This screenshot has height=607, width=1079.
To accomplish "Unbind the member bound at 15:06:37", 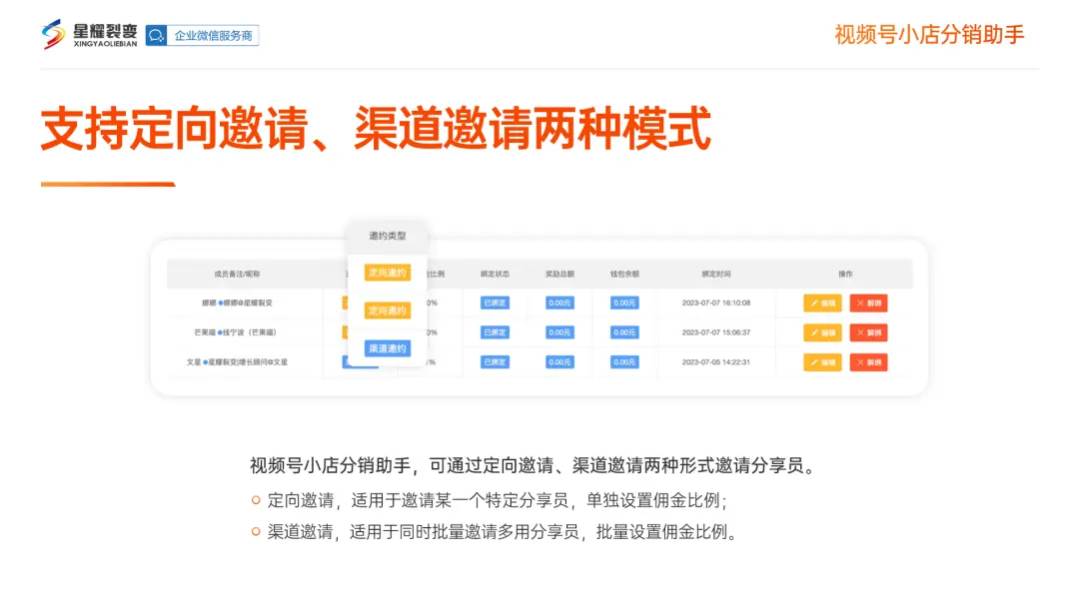I will click(868, 332).
